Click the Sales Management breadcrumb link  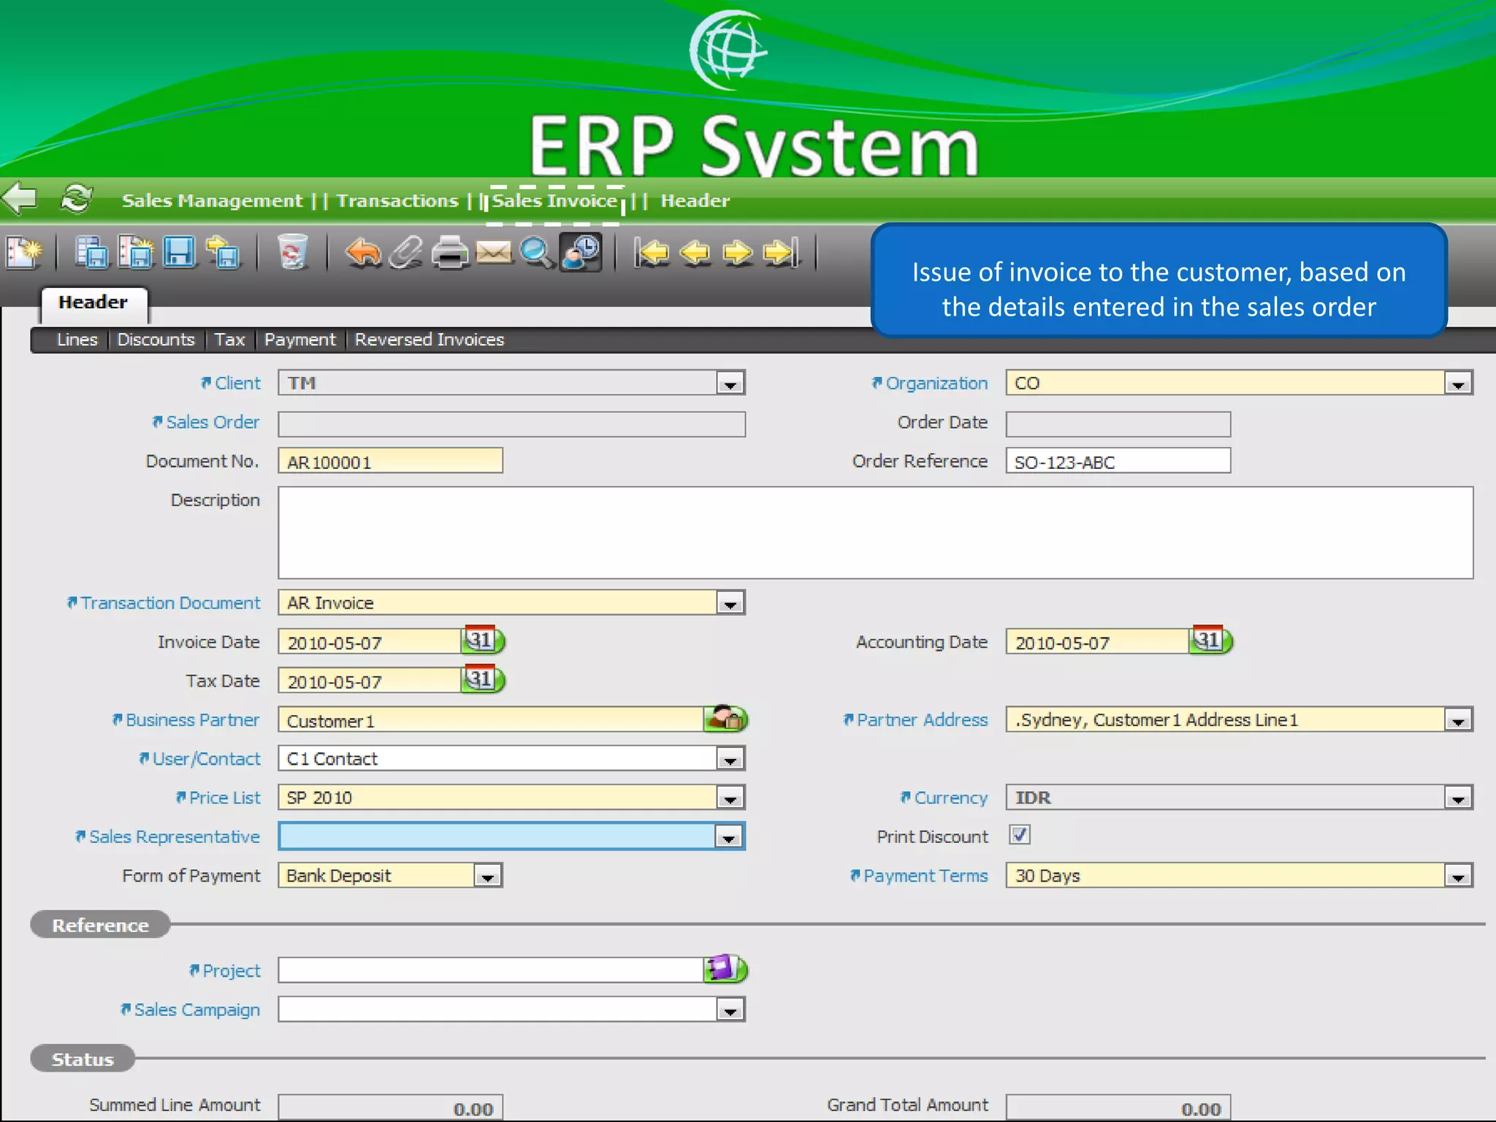212,200
